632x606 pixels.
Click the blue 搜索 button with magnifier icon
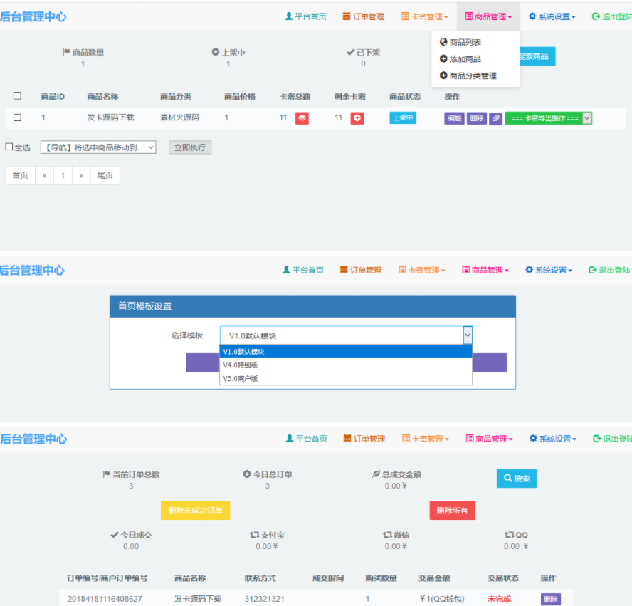pyautogui.click(x=517, y=479)
